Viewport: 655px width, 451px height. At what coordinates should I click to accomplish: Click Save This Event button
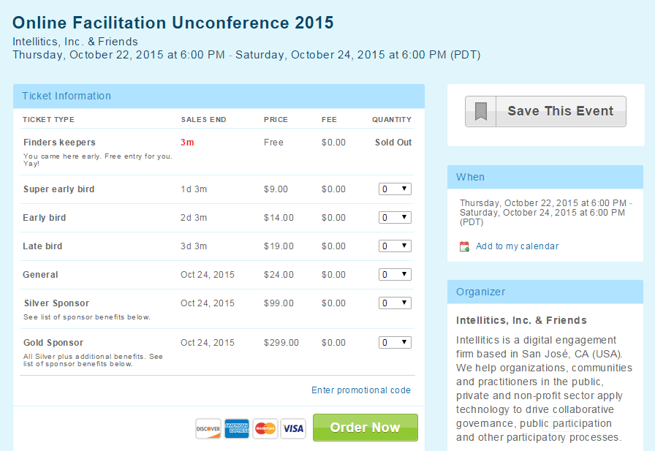(x=545, y=112)
